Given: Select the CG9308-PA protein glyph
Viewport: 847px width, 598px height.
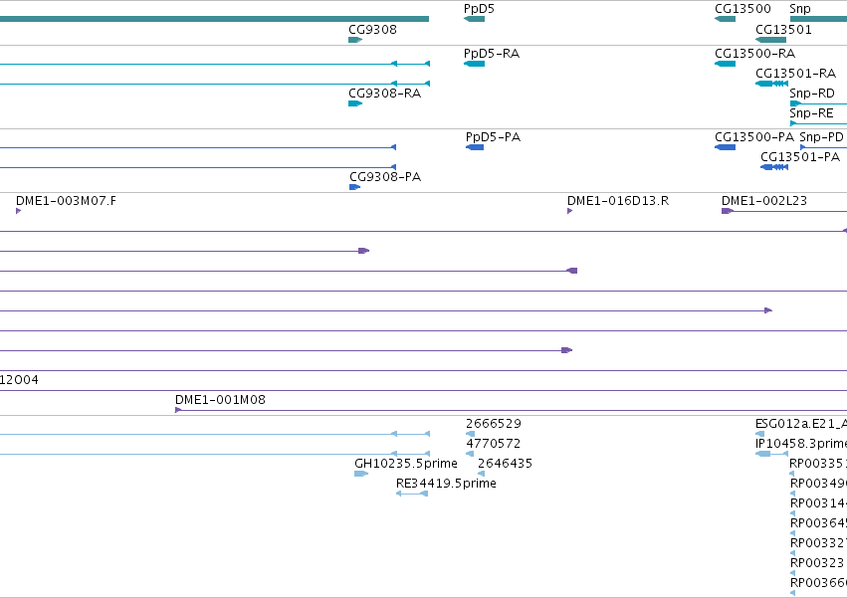Looking at the screenshot, I should pyautogui.click(x=355, y=187).
